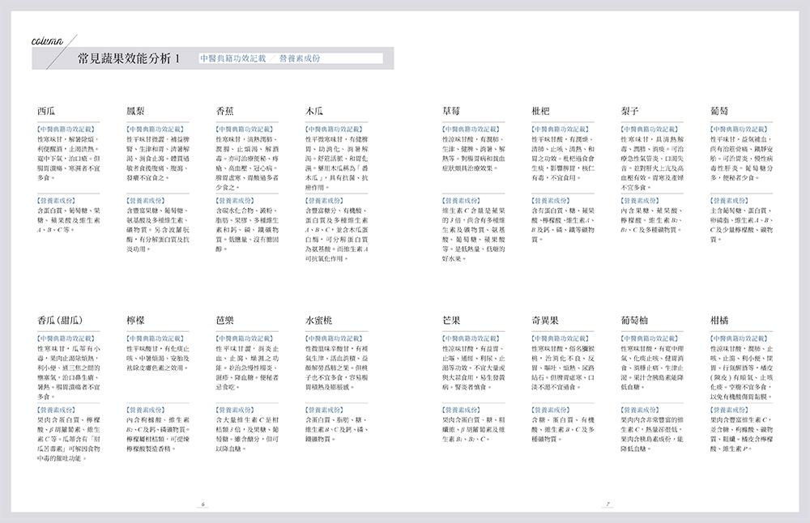810x523 pixels.
Task: Click the 梨子 heading
Action: (x=629, y=111)
